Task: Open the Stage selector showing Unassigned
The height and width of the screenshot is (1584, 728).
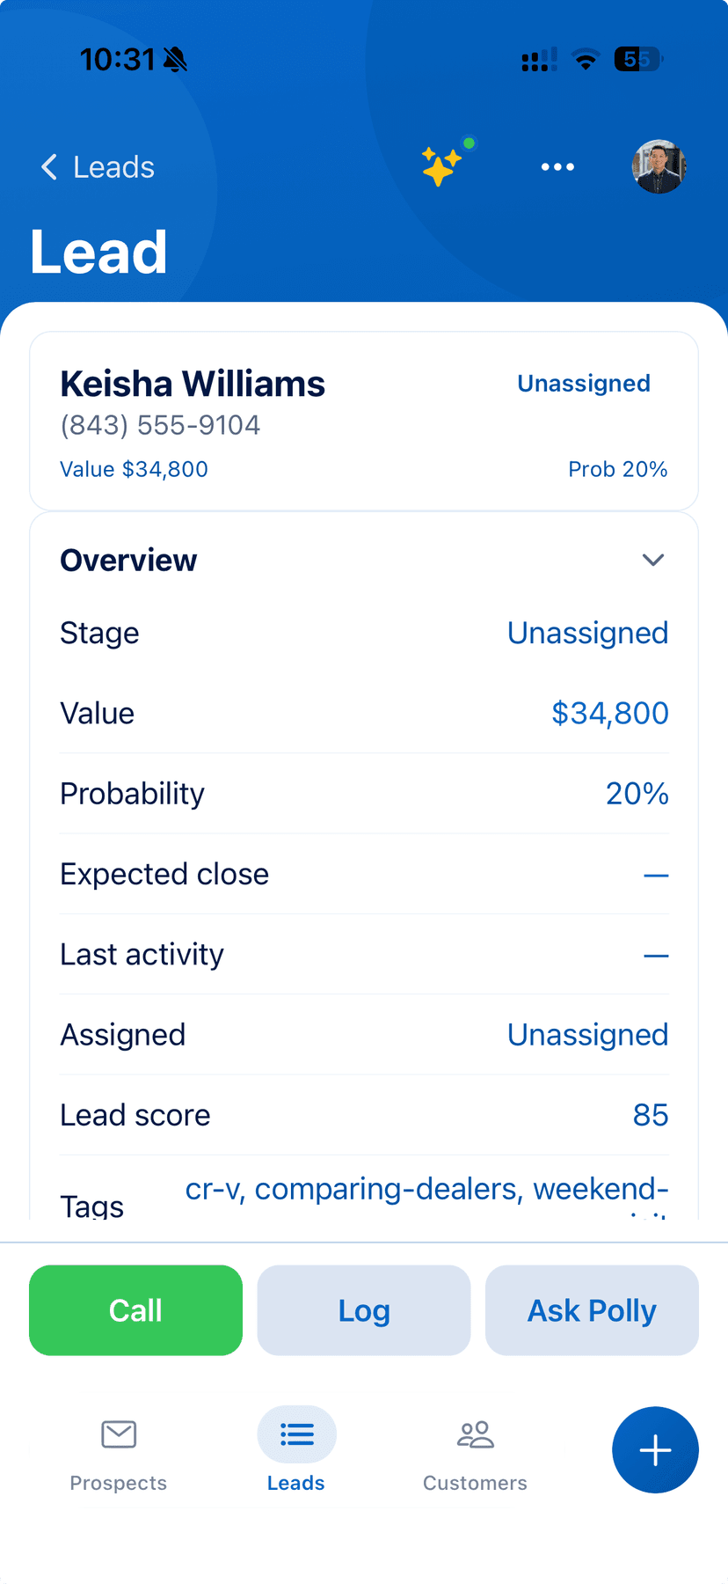Action: coord(587,633)
